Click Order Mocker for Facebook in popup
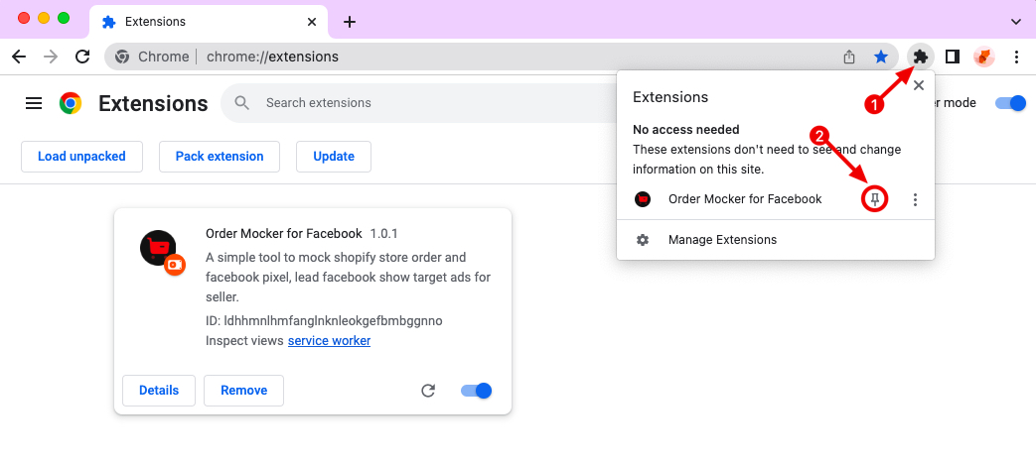This screenshot has height=465, width=1036. coord(745,199)
